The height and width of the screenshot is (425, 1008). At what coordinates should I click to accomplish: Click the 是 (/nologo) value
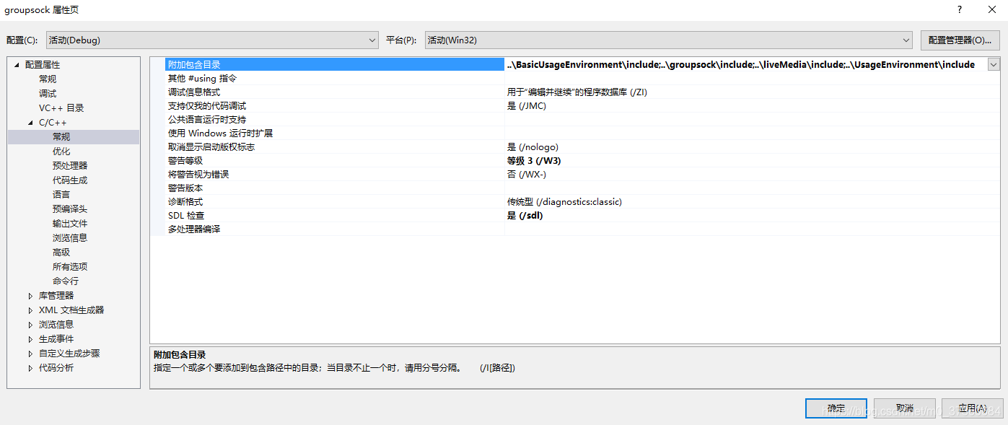point(533,147)
